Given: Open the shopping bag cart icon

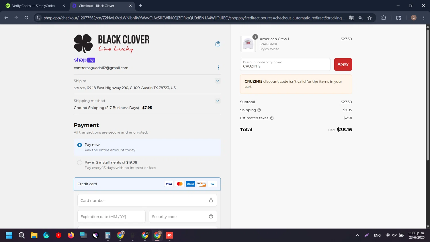Looking at the screenshot, I should coord(218,44).
